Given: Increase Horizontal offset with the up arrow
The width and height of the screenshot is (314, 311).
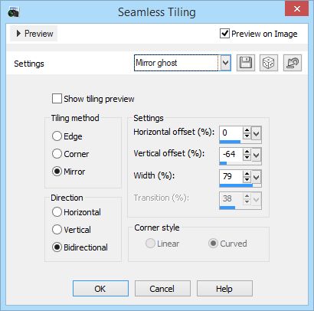Looking at the screenshot, I should coord(247,130).
